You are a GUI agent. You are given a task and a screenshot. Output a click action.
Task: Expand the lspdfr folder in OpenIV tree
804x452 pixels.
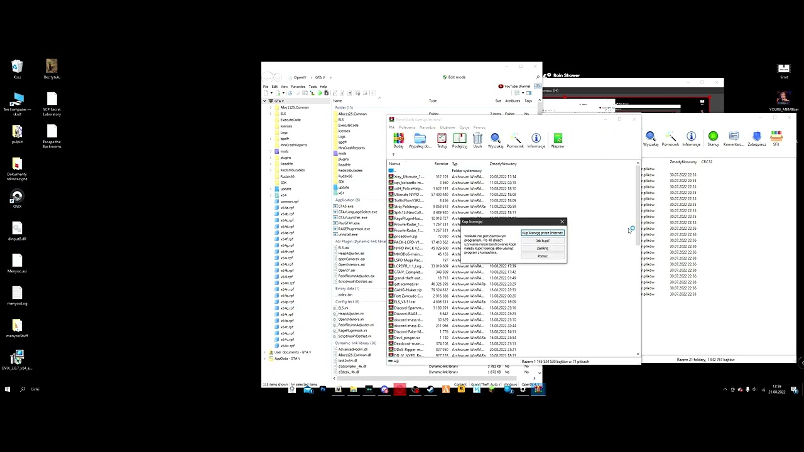point(271,139)
